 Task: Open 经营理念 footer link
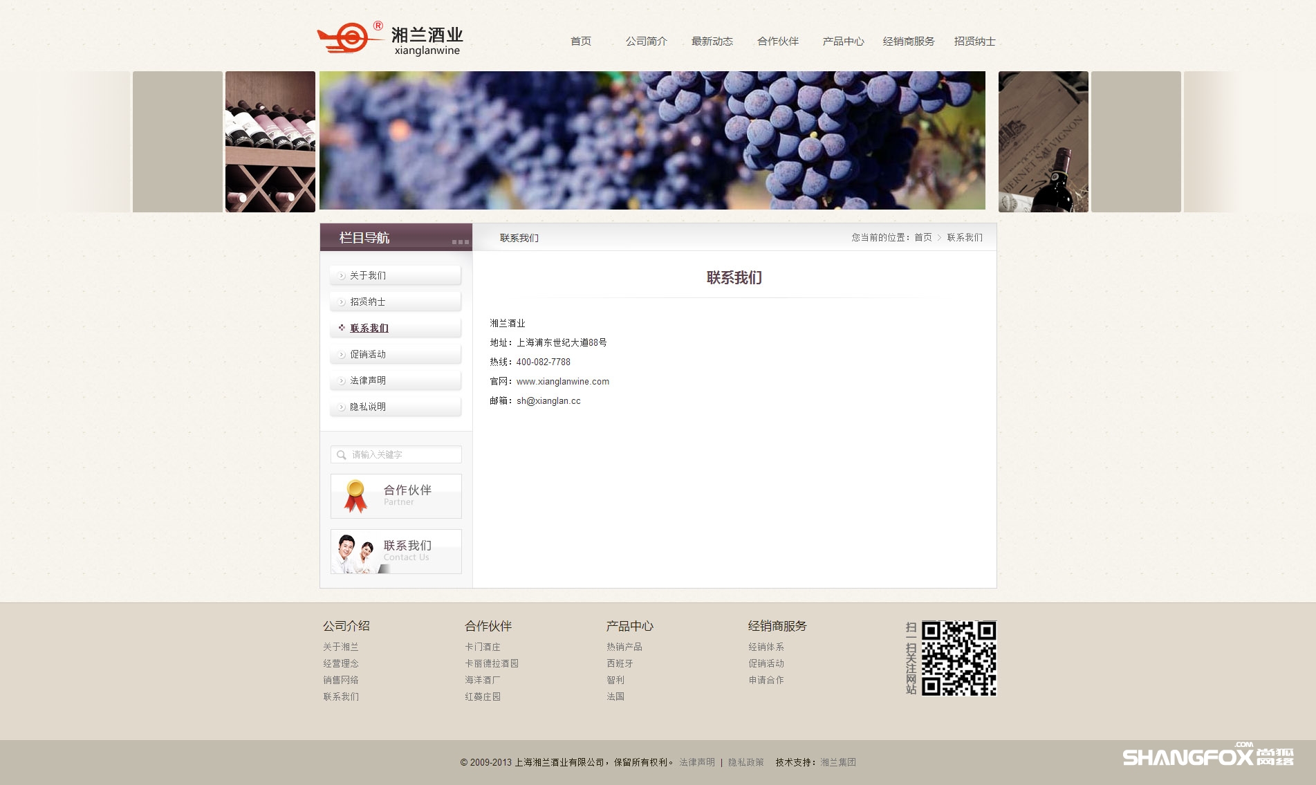(x=341, y=663)
